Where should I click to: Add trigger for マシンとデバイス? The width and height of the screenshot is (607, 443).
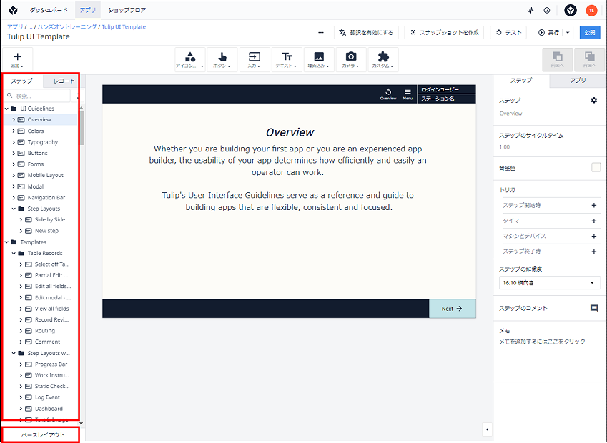tap(594, 236)
